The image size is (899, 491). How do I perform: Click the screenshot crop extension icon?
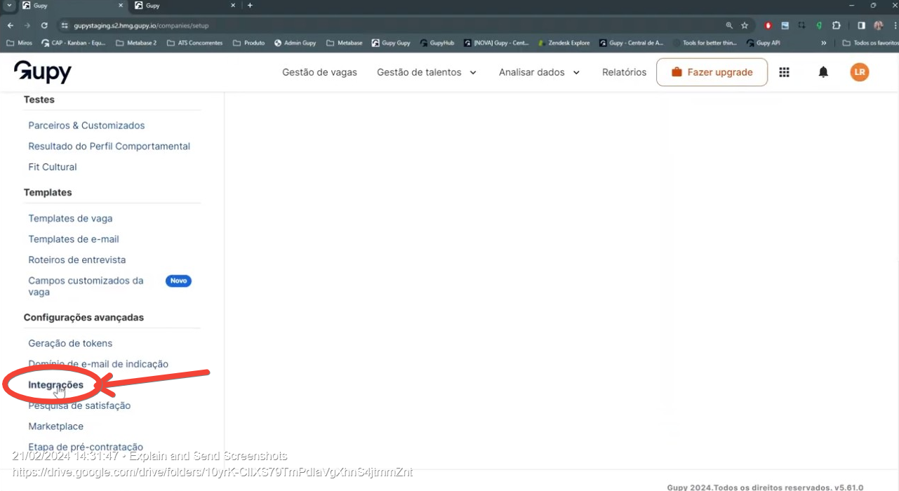point(802,25)
